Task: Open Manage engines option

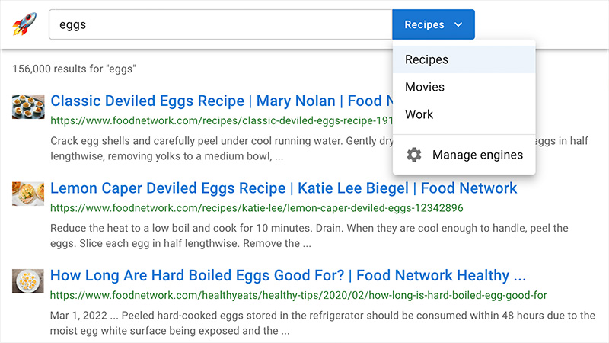Action: (x=464, y=155)
